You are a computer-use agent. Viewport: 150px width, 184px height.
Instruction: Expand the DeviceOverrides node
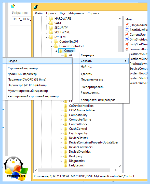click(61, 152)
